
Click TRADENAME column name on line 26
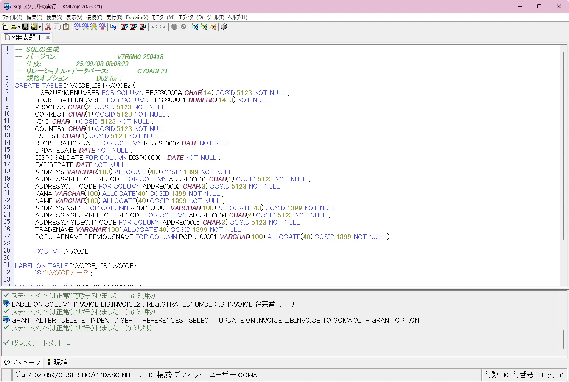point(54,229)
